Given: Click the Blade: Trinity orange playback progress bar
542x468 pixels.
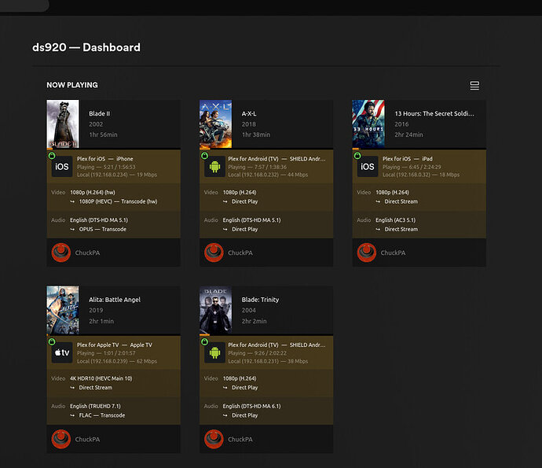Looking at the screenshot, I should pos(205,335).
